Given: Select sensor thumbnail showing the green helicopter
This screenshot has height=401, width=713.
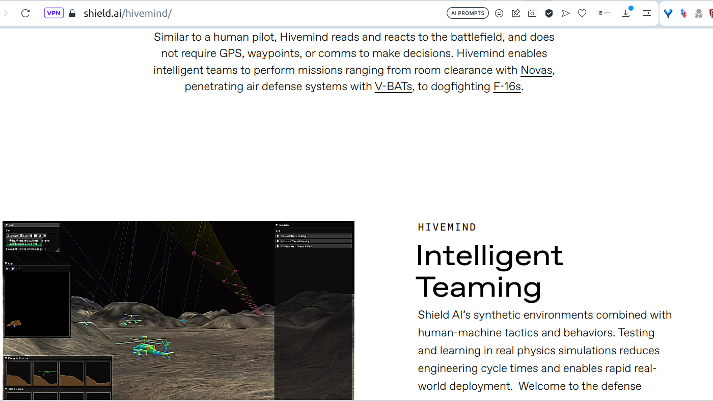Looking at the screenshot, I should coord(45,374).
